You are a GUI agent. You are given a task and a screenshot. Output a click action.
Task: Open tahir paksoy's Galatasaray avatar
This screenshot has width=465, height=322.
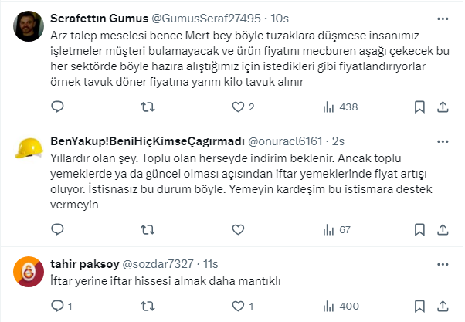tap(29, 271)
